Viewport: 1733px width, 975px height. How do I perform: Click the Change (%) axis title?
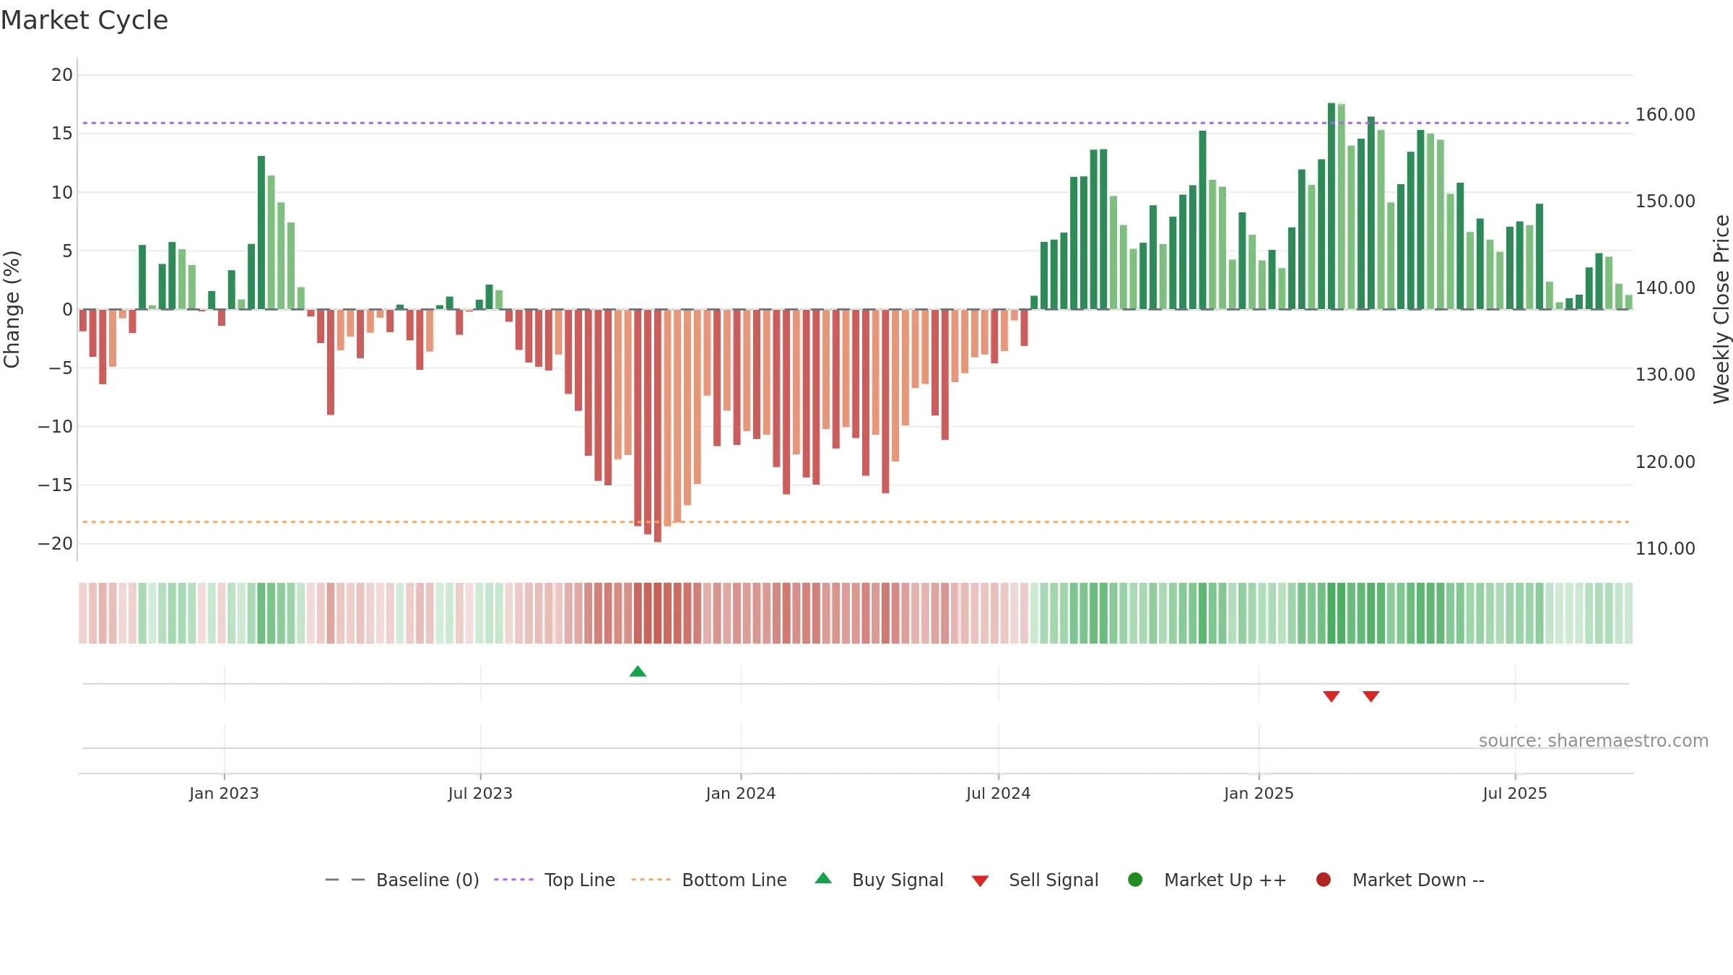click(x=12, y=309)
